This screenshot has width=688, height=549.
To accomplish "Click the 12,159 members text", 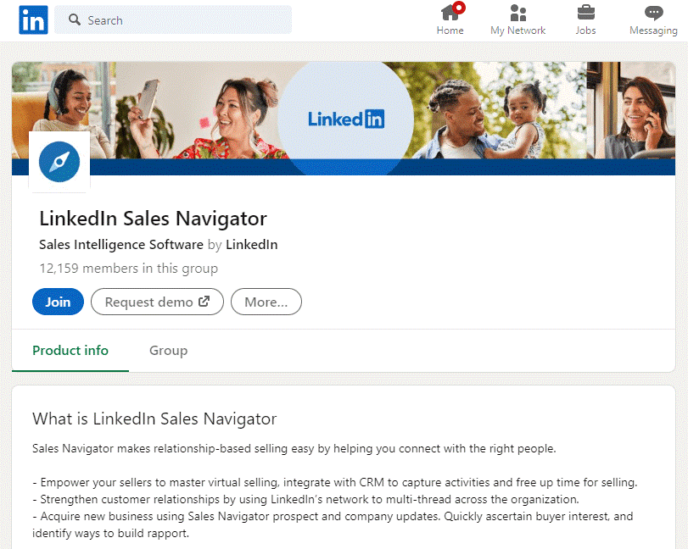I will [128, 268].
